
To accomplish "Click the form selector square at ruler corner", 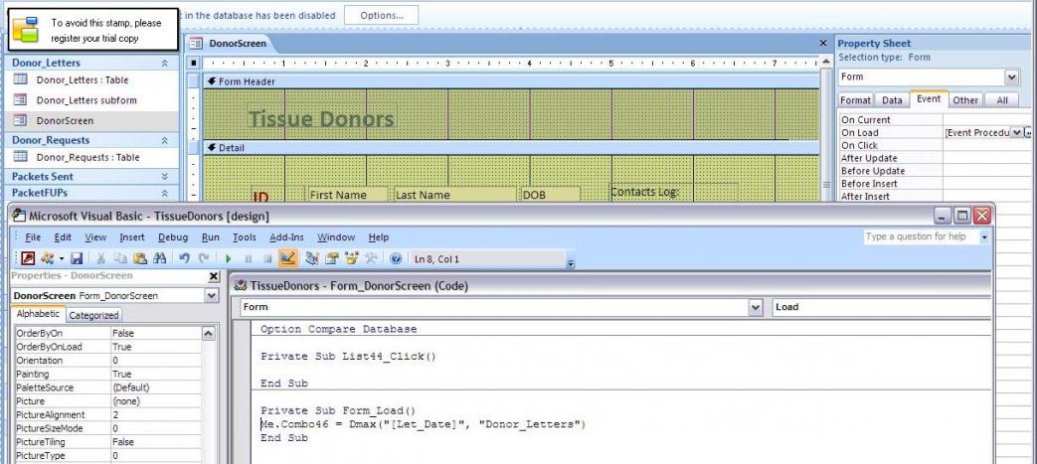I will 194,64.
